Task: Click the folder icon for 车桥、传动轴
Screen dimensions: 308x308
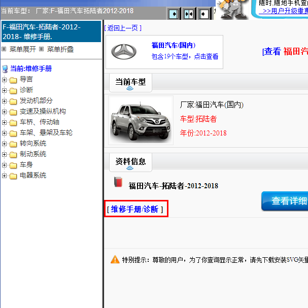Action: coord(13,123)
